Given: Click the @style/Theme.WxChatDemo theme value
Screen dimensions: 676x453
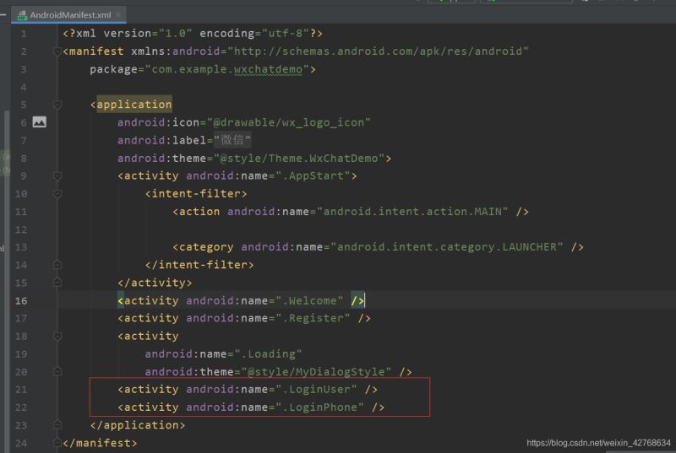Looking at the screenshot, I should [299, 159].
